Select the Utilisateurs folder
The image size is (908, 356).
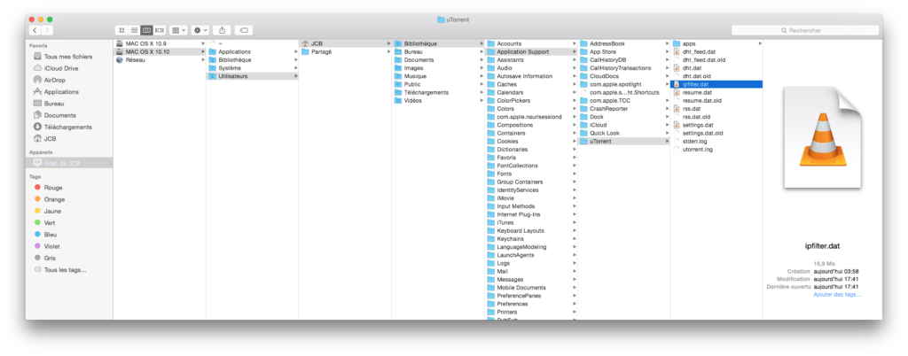point(253,75)
